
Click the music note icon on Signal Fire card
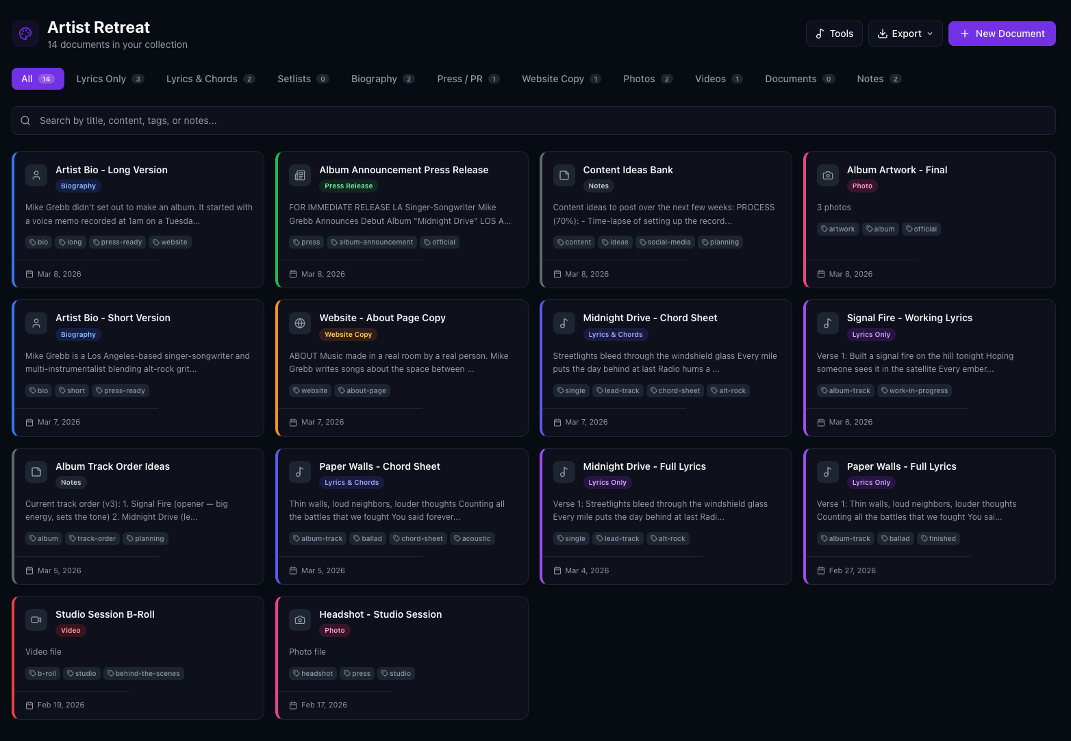(x=827, y=323)
